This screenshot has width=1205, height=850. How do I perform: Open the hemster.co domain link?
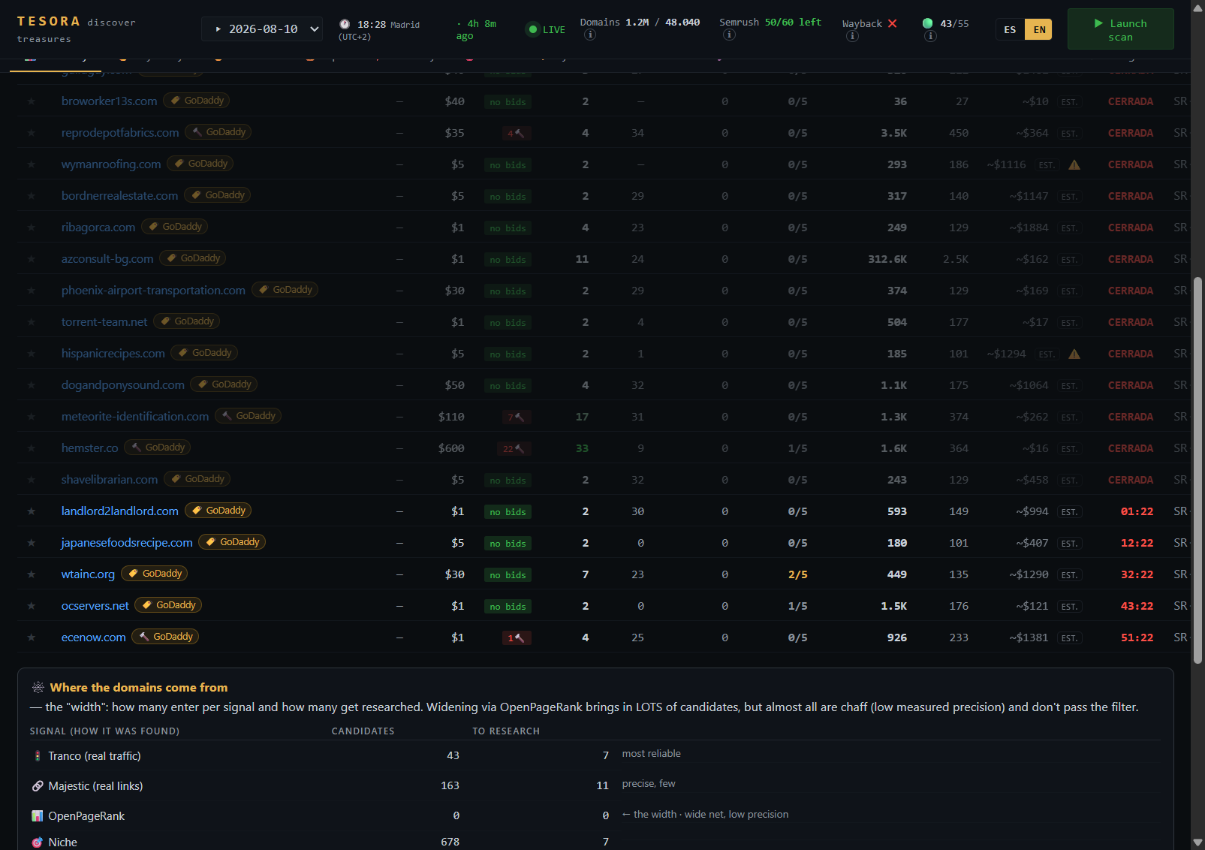click(x=90, y=448)
